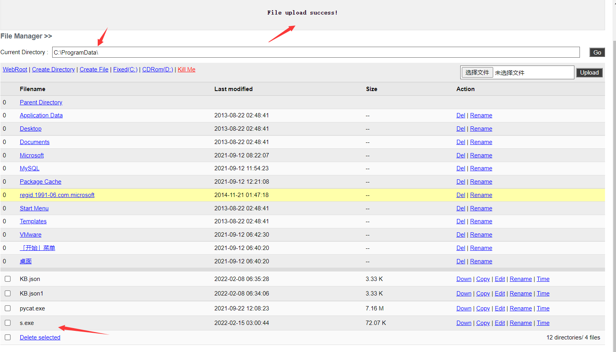The width and height of the screenshot is (616, 352).
Task: Delete the Templates folder
Action: click(x=461, y=221)
